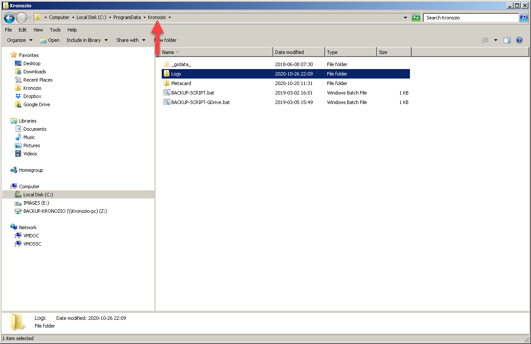This screenshot has width=531, height=344.
Task: Click the search magnifier icon
Action: 524,18
